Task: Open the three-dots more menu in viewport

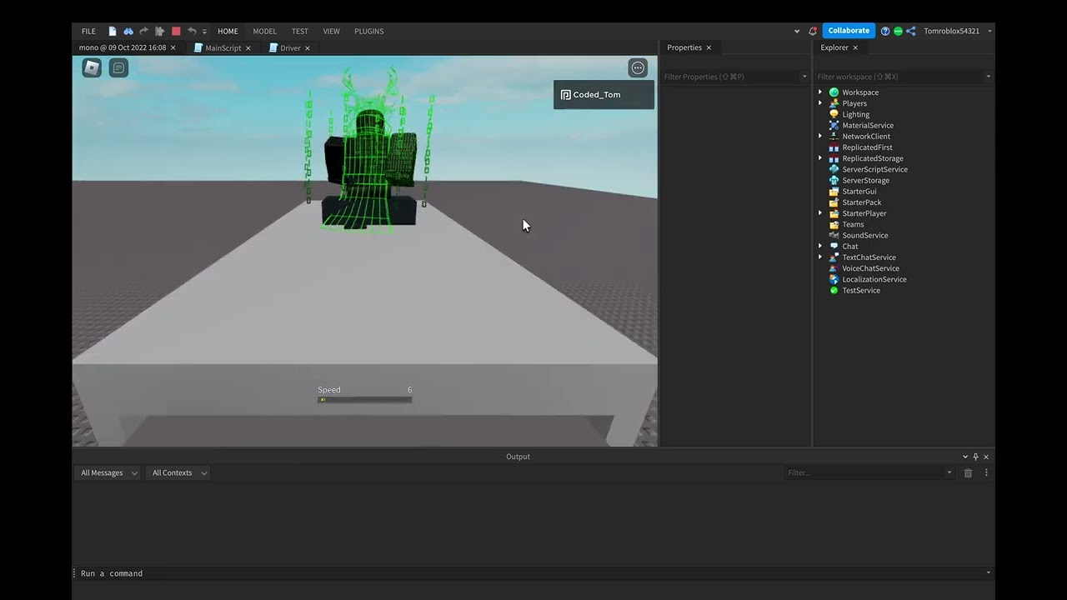Action: pyautogui.click(x=638, y=67)
